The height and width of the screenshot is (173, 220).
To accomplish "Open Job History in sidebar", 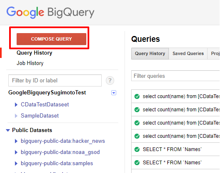I will [30, 63].
